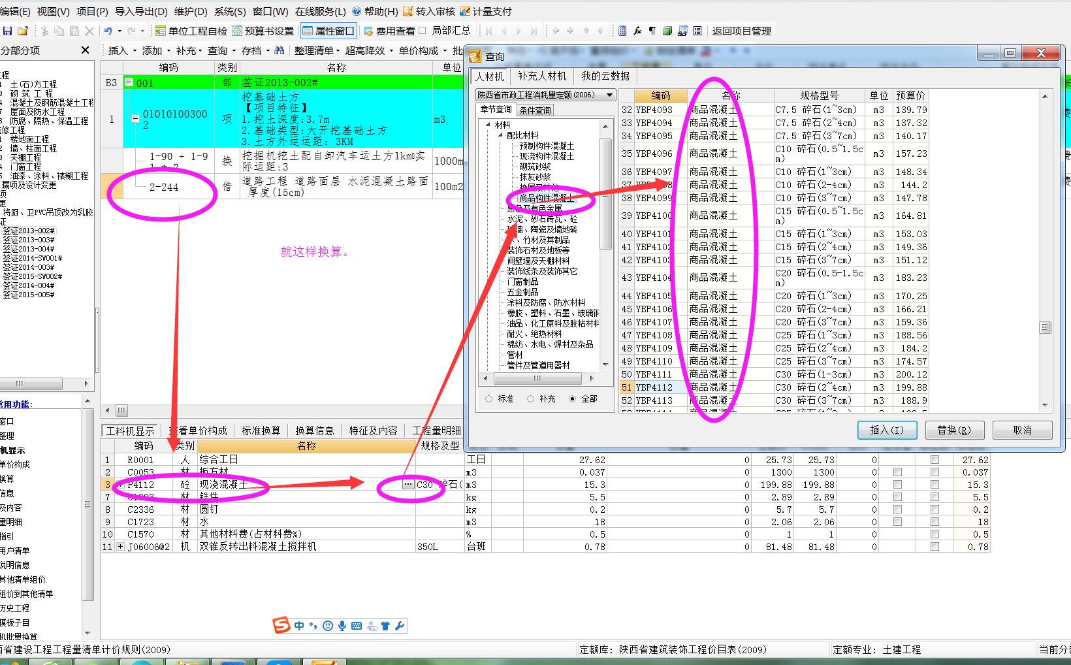Collapse the 配比材料 tree node
The width and height of the screenshot is (1071, 665).
(500, 135)
